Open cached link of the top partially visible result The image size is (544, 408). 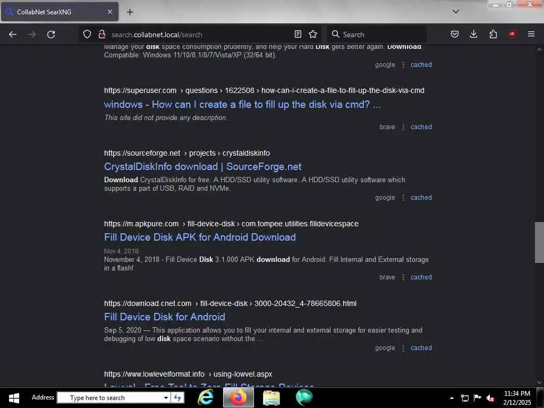(421, 64)
